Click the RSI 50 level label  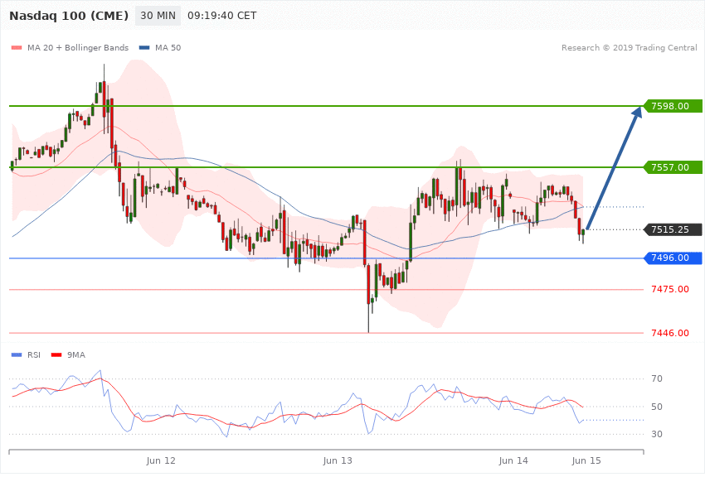pyautogui.click(x=657, y=407)
